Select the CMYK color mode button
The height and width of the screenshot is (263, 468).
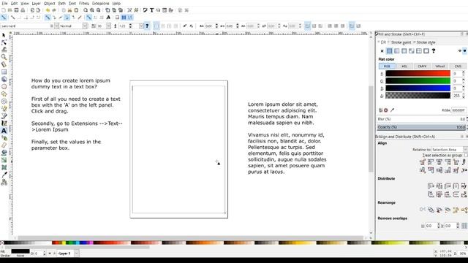pyautogui.click(x=422, y=66)
